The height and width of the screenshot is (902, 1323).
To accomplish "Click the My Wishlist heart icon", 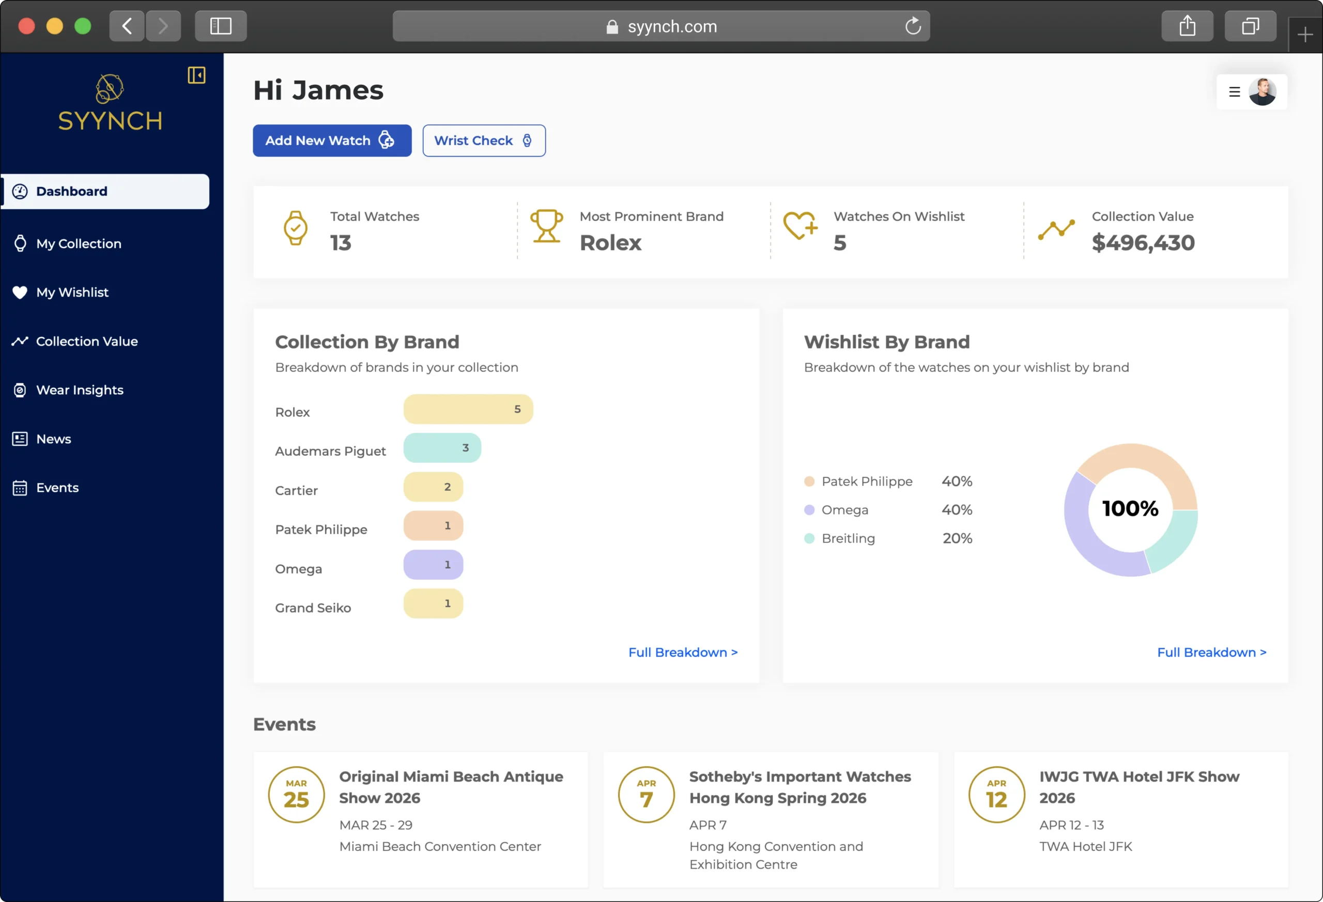I will point(20,292).
